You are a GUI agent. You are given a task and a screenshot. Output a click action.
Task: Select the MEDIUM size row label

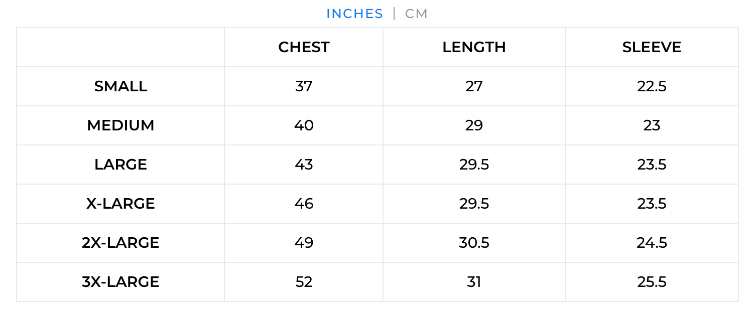(x=120, y=125)
